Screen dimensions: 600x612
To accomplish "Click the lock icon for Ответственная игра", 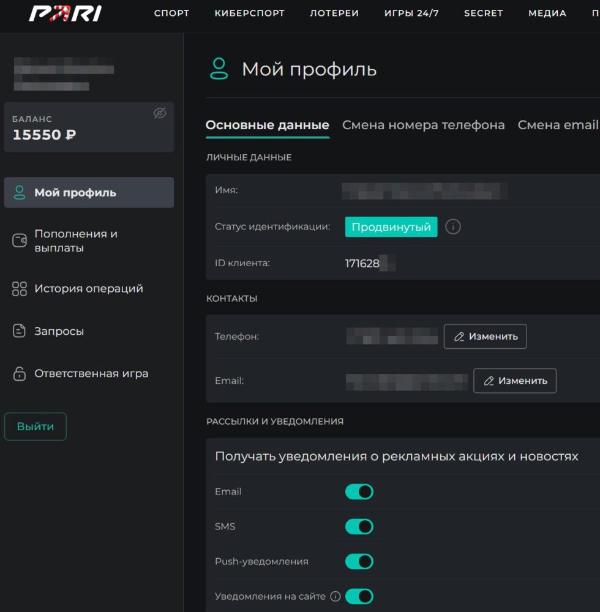I will [x=19, y=373].
